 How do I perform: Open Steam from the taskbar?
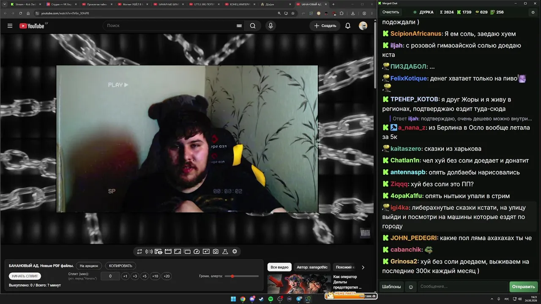(262, 299)
